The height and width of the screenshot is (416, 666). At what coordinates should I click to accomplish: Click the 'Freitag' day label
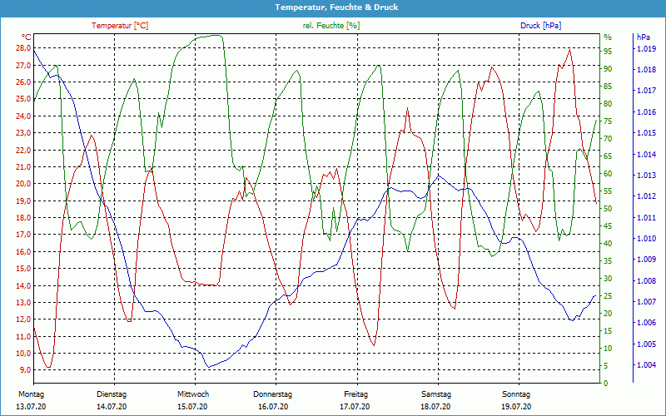(356, 394)
